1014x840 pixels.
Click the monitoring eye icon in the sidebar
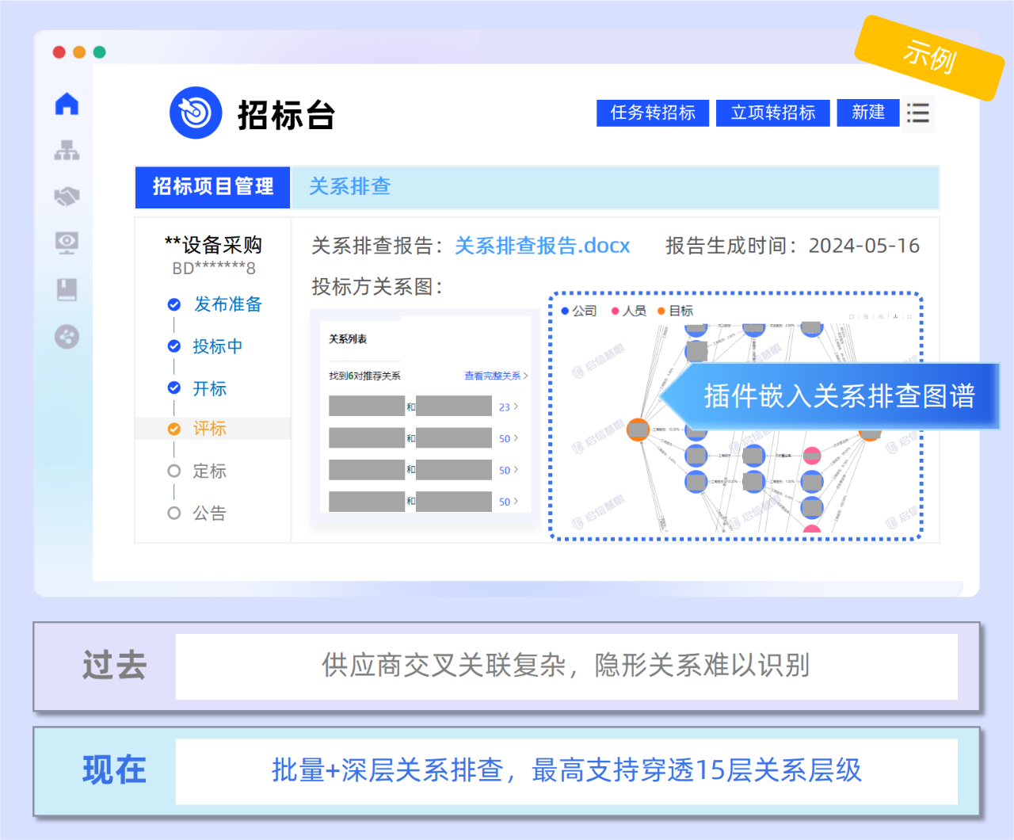click(x=67, y=243)
